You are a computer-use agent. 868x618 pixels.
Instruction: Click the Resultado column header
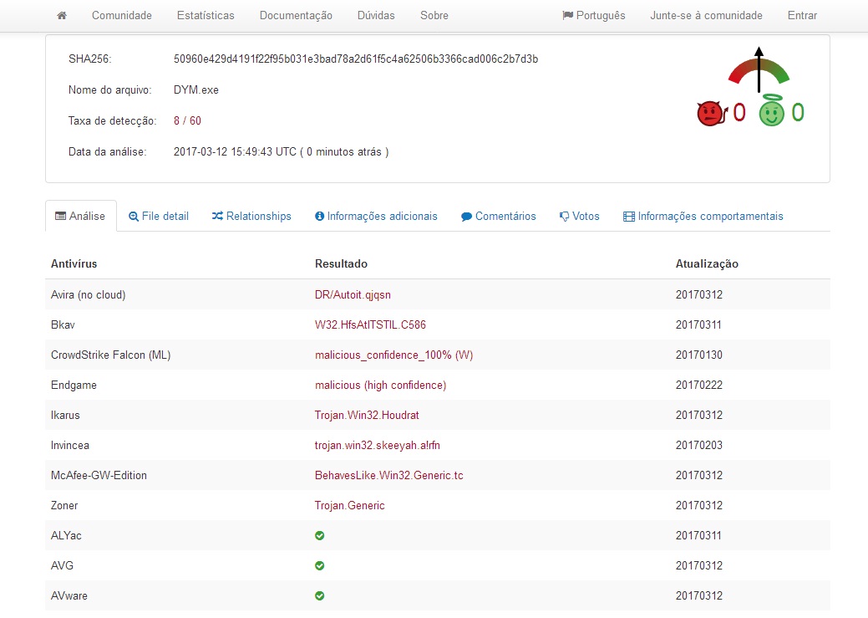coord(341,263)
